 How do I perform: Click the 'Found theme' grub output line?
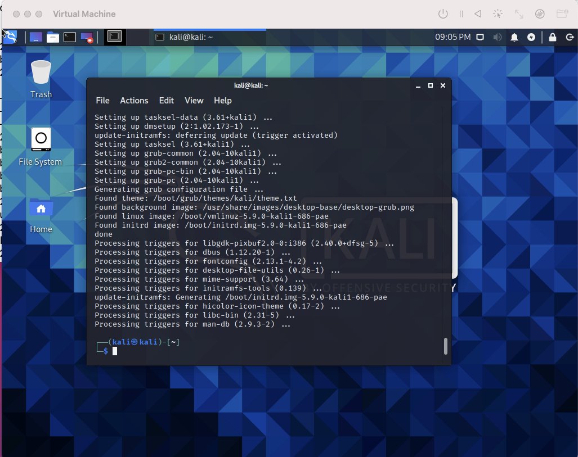click(x=195, y=198)
